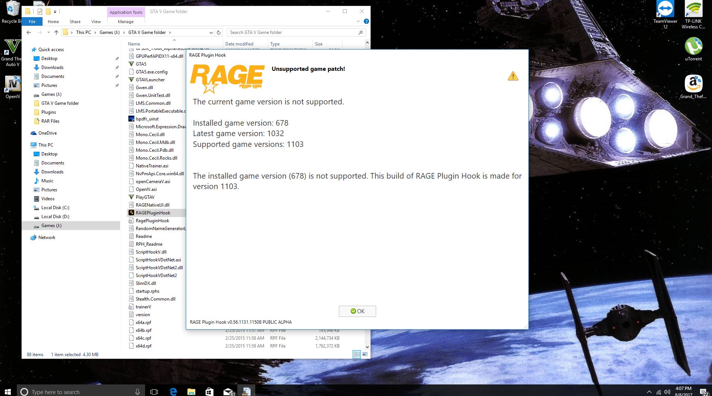Open the Action Center notifications icon

point(703,392)
